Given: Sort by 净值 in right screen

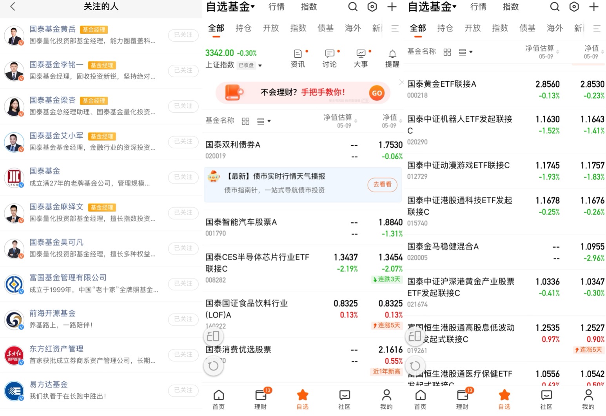Looking at the screenshot, I should pos(594,52).
